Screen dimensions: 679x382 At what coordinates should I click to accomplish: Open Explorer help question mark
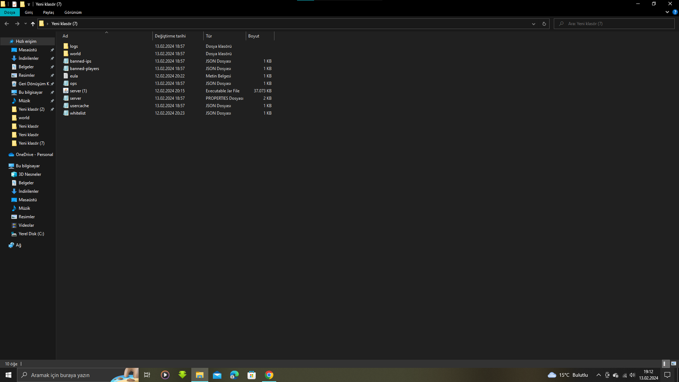[675, 12]
